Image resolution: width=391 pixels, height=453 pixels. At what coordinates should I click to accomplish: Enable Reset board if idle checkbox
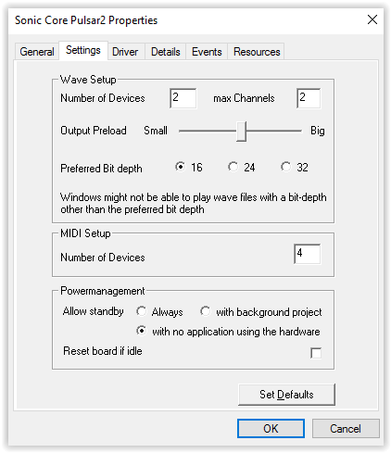(316, 353)
